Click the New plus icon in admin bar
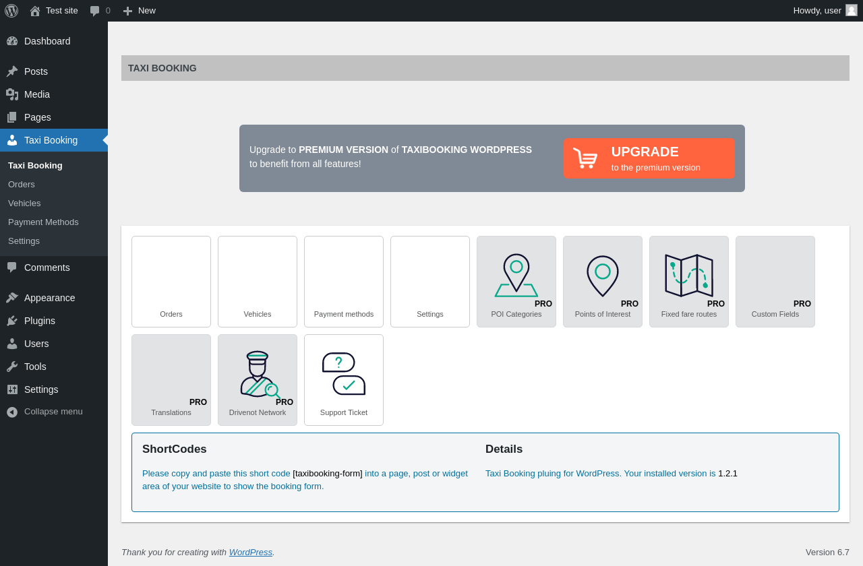The width and height of the screenshot is (863, 566). pos(127,11)
